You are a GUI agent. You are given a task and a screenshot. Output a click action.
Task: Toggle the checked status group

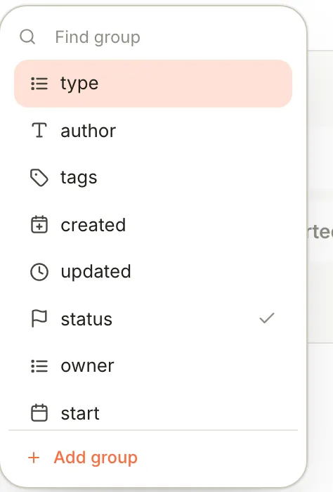tap(153, 319)
